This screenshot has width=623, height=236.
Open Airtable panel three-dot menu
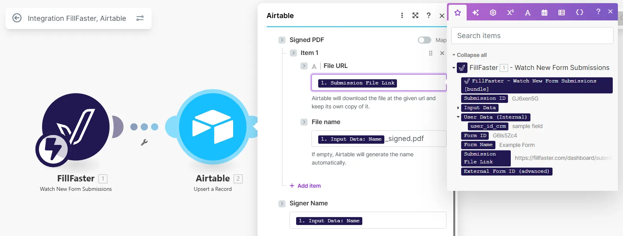click(x=402, y=15)
